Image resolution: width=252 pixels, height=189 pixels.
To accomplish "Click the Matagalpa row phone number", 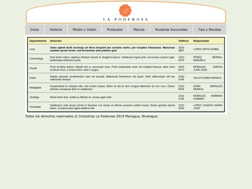I will tap(182, 88).
